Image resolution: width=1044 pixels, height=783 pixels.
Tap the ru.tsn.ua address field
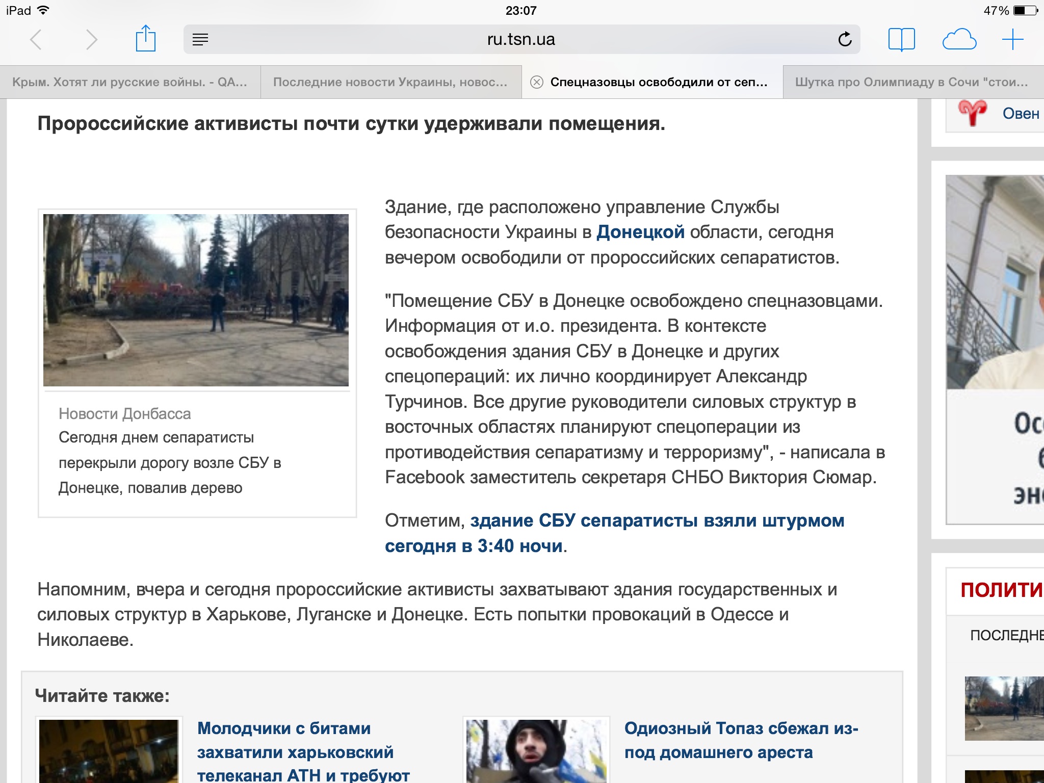(x=521, y=39)
